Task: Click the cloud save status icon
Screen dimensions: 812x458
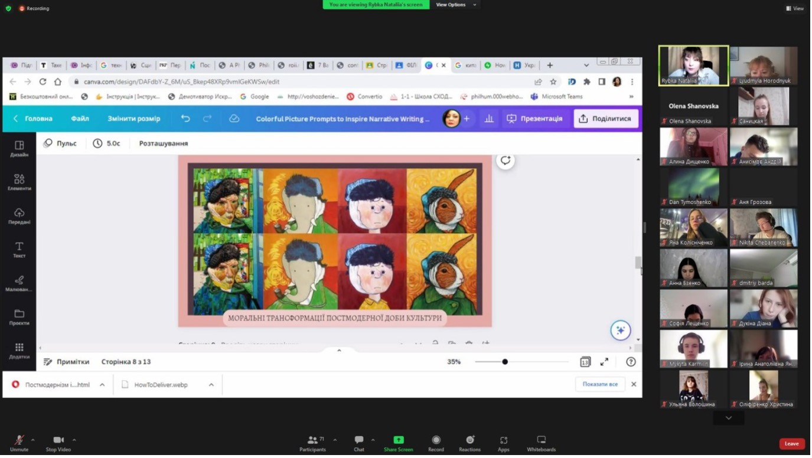Action: (x=234, y=119)
